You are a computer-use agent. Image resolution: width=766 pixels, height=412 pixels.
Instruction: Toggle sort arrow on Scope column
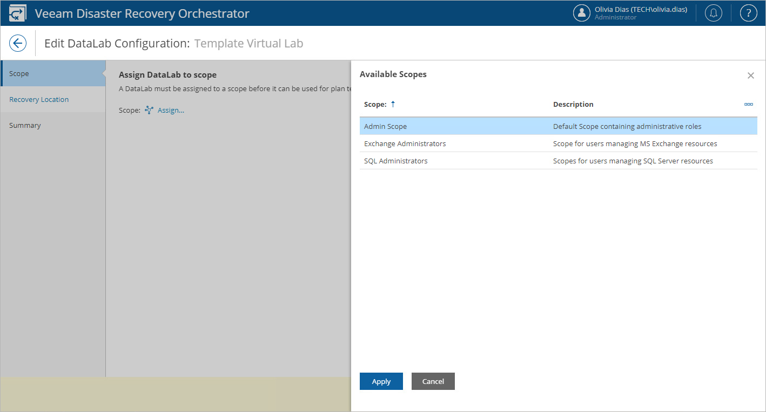[393, 104]
